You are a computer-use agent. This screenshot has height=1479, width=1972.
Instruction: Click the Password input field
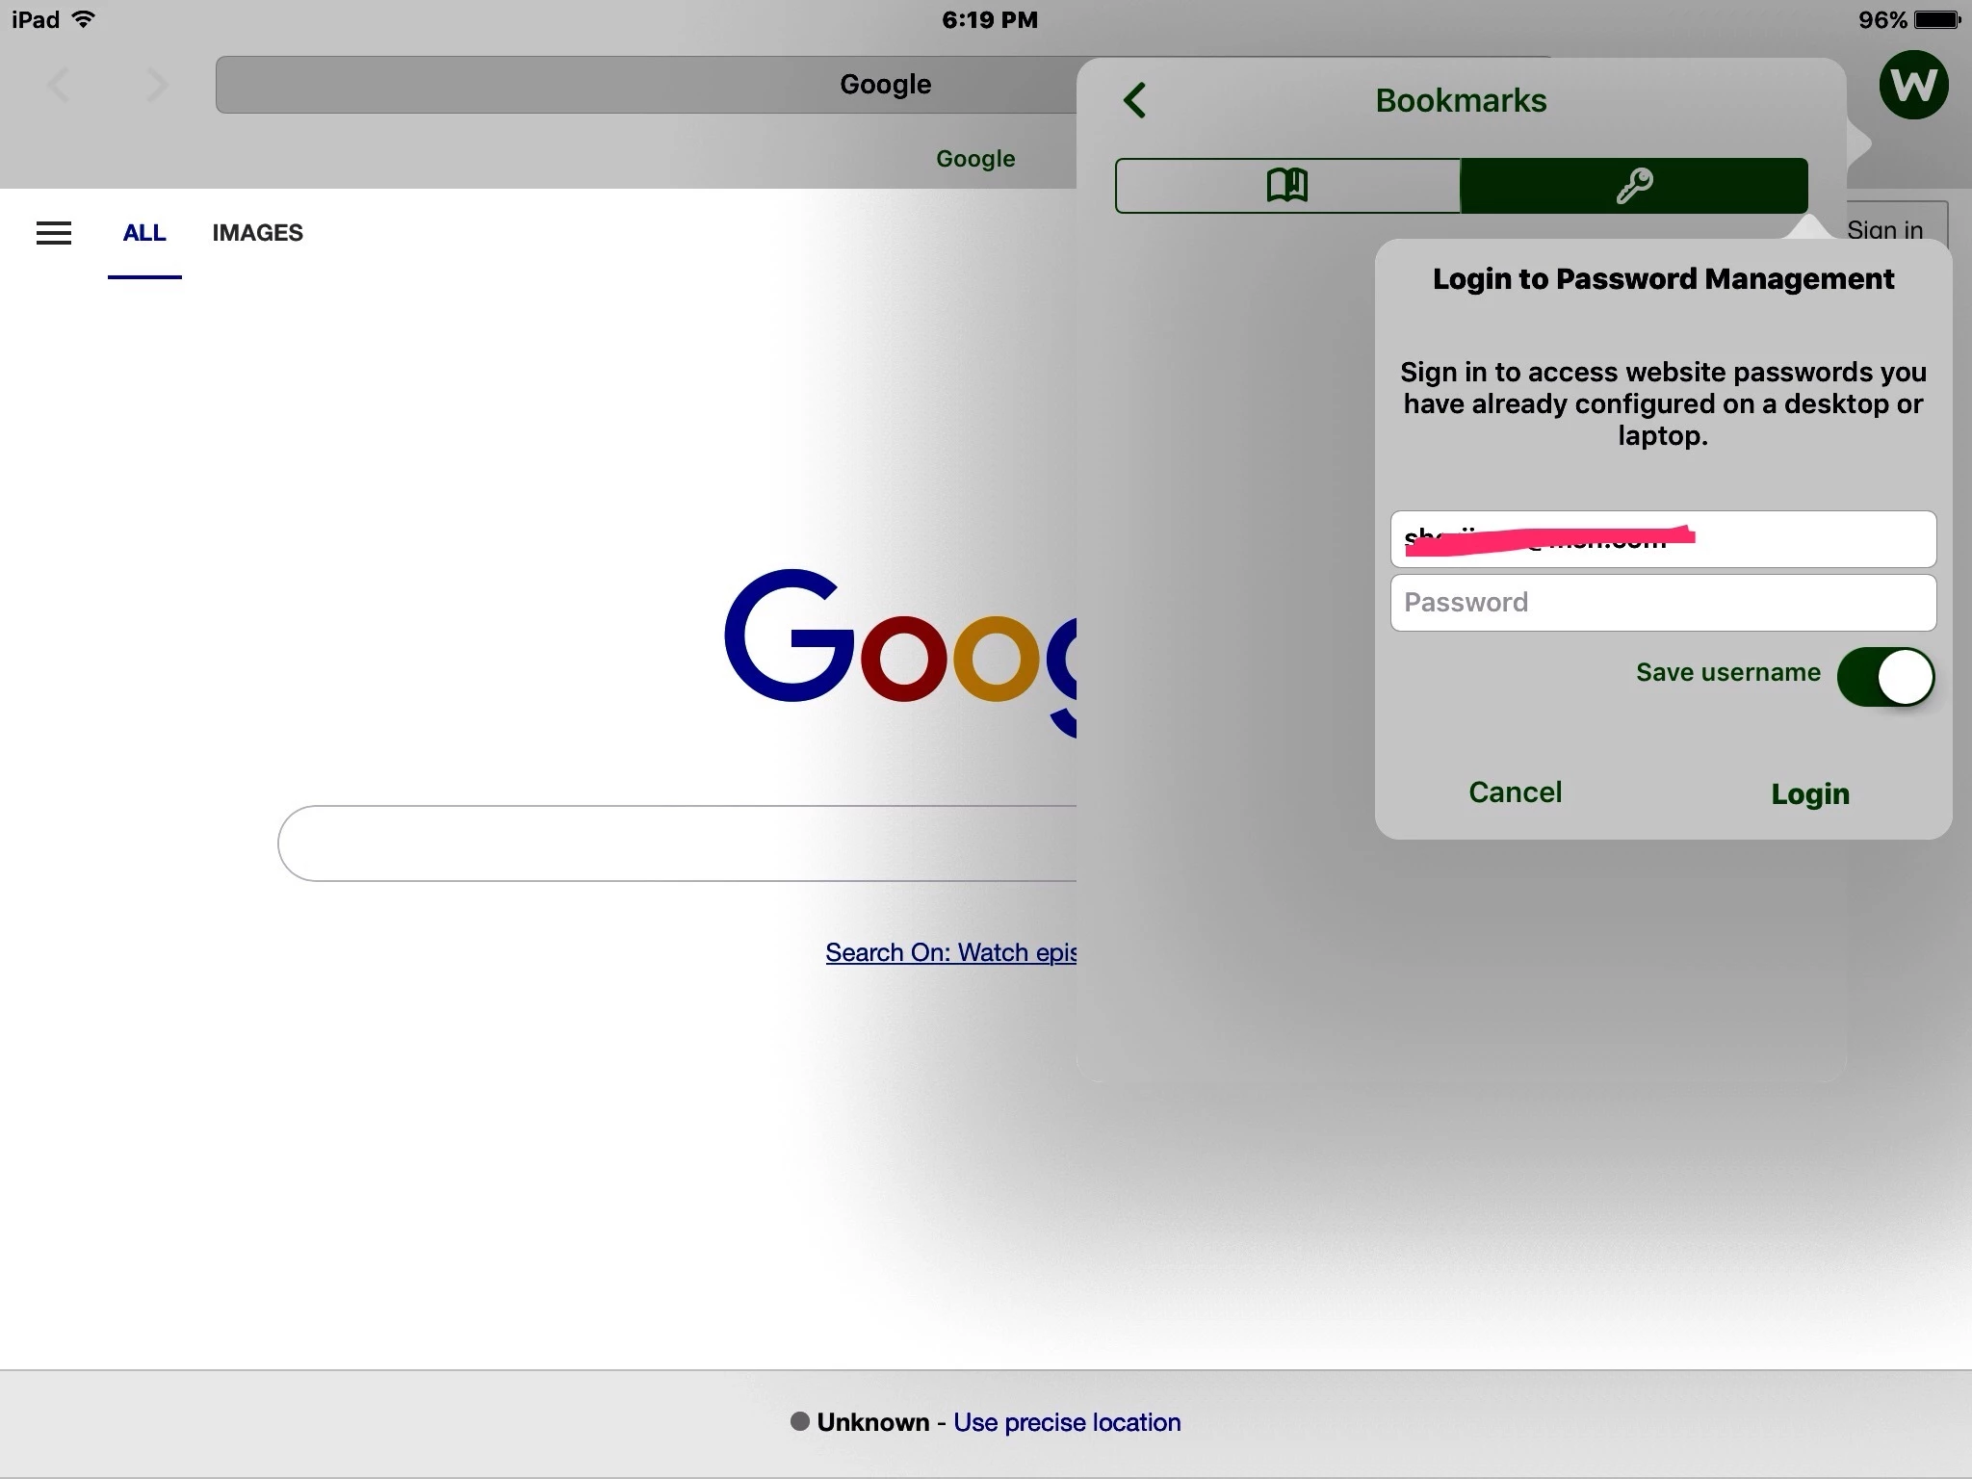pos(1663,603)
